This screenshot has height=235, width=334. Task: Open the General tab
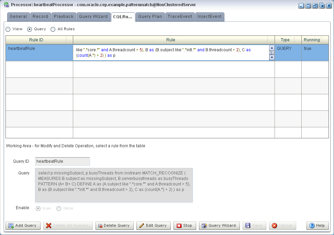(x=18, y=17)
